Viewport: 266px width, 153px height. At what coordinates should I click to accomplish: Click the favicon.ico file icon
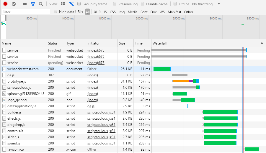coord(4,149)
